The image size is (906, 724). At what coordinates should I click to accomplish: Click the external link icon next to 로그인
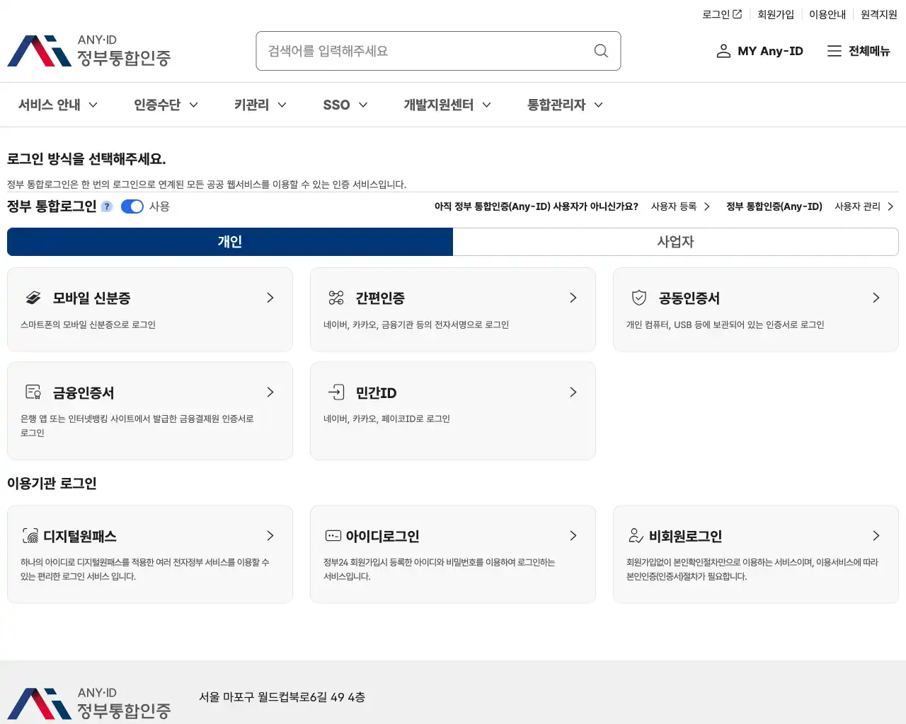pyautogui.click(x=738, y=14)
